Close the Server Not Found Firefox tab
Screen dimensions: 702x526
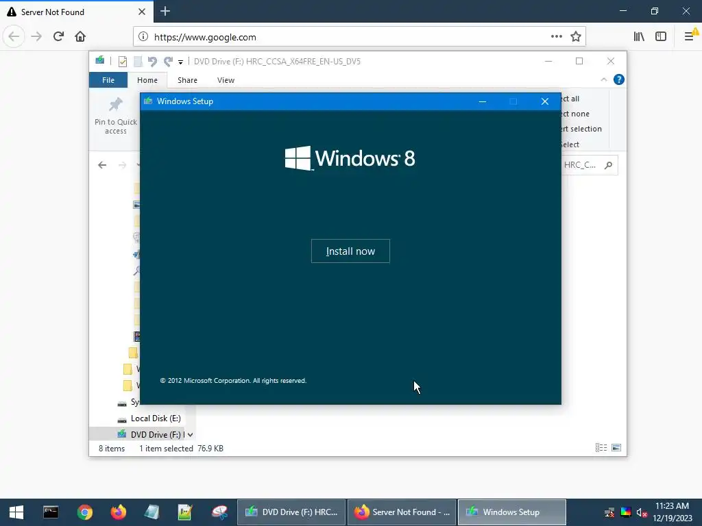[x=141, y=12]
